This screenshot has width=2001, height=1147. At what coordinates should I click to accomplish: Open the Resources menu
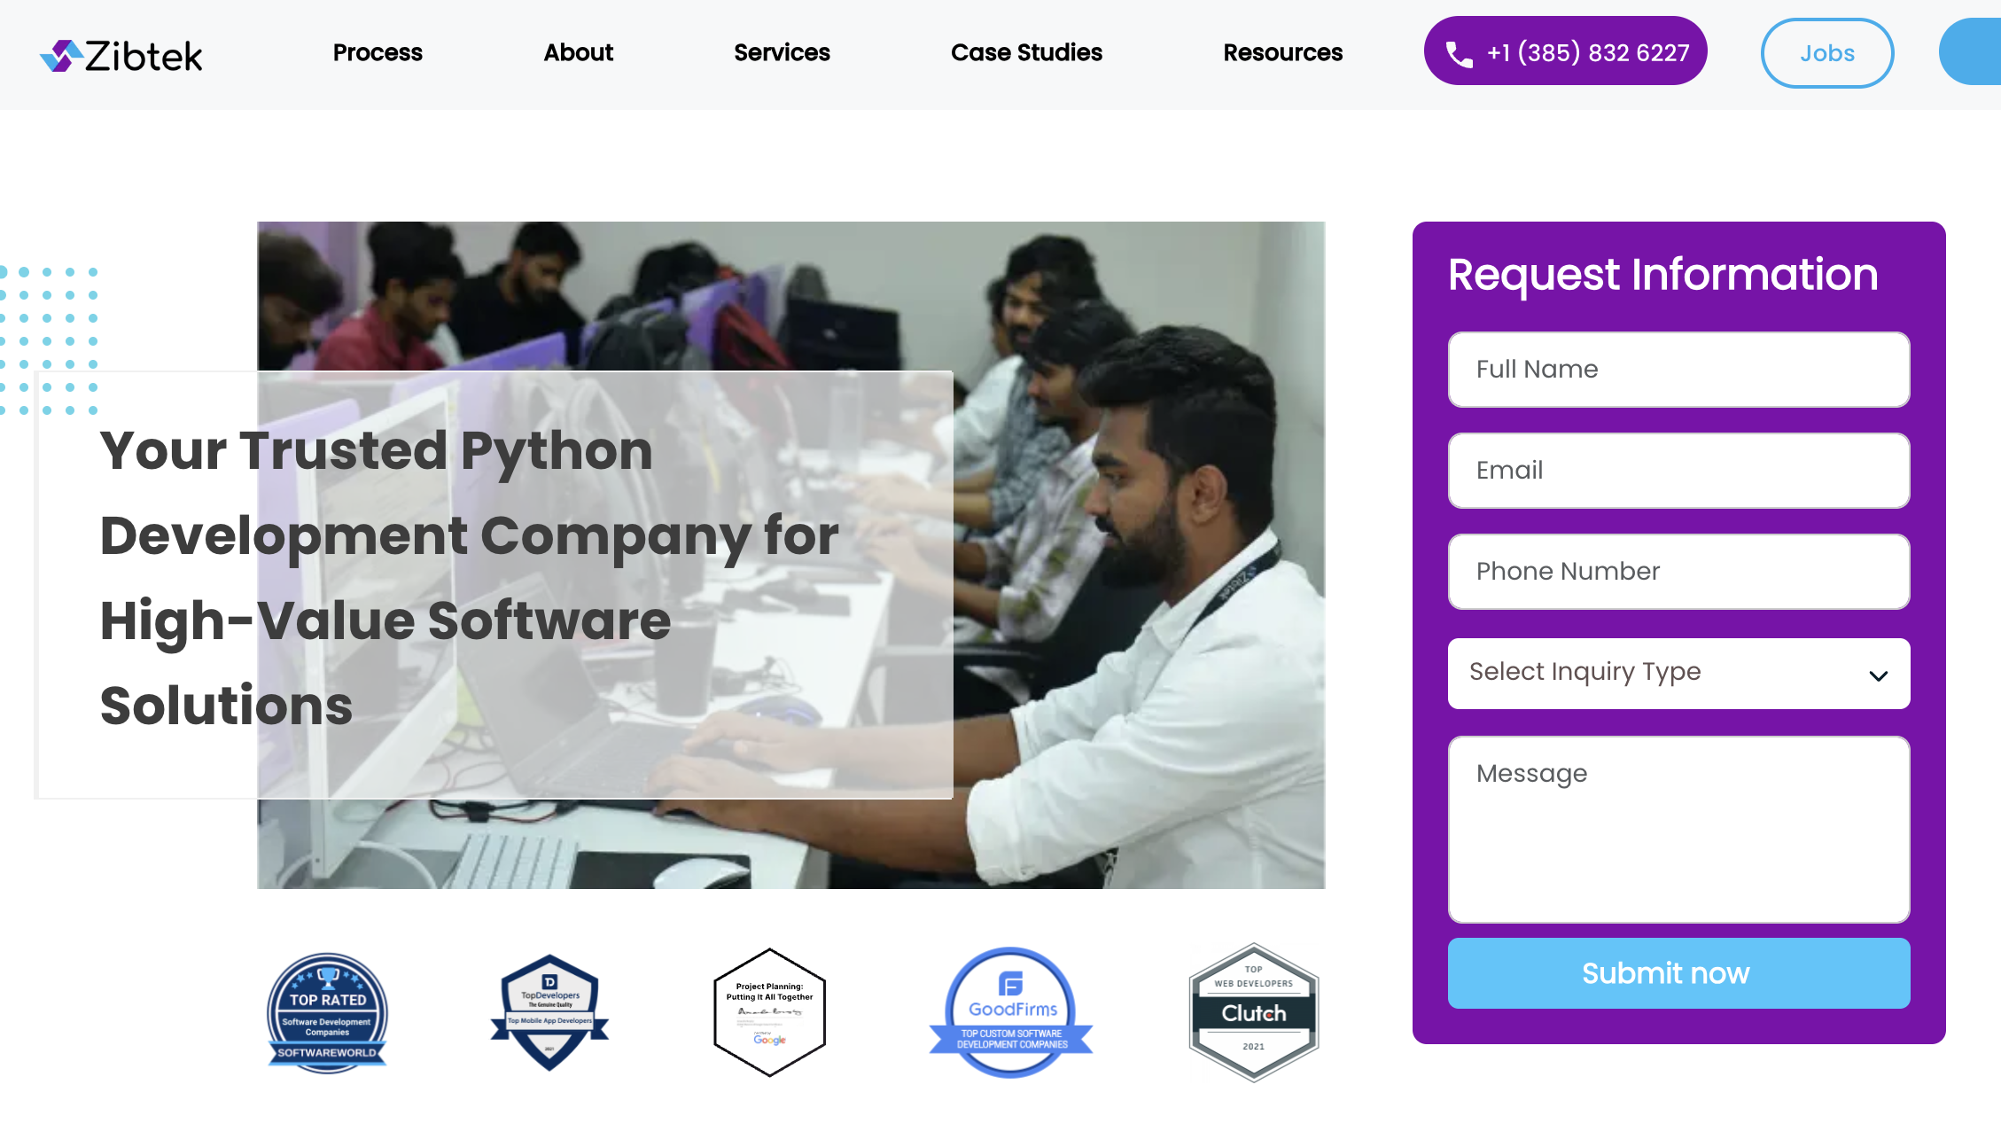click(1282, 52)
